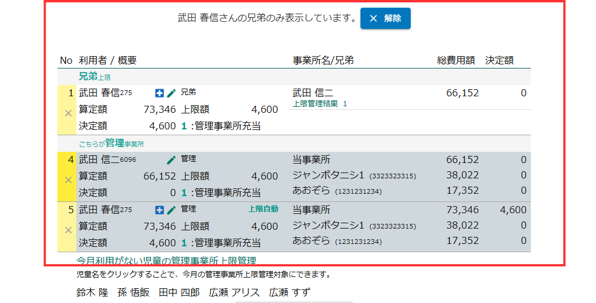Select child 田中 四郎 from the list

(x=179, y=293)
